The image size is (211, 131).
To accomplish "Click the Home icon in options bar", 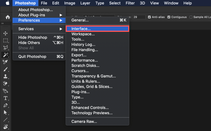I will click(x=8, y=17).
